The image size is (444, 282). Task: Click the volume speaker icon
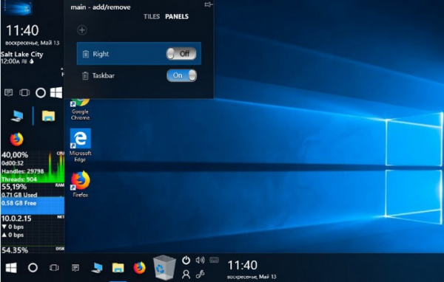[200, 260]
